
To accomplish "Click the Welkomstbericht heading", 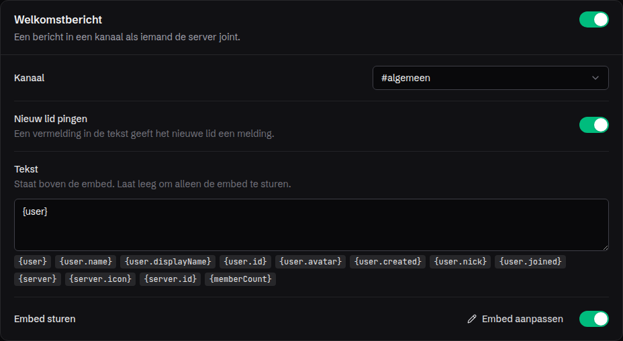I will [x=58, y=19].
